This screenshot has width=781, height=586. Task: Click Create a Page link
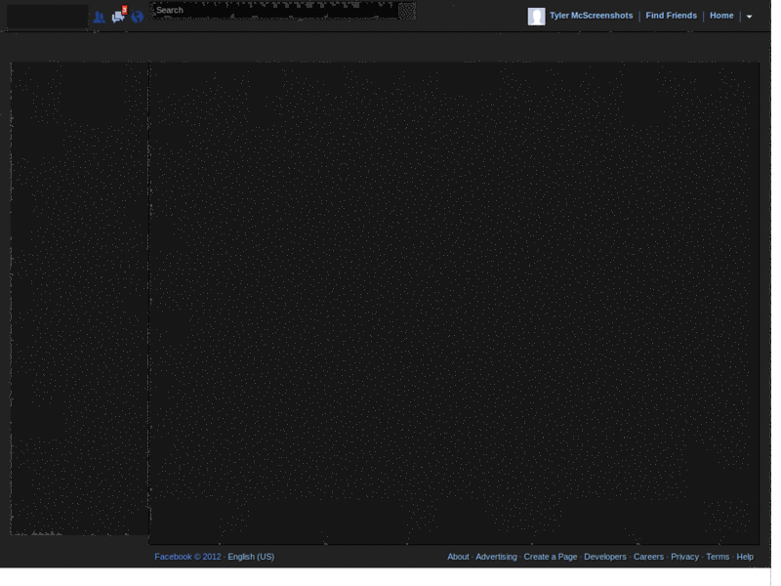[551, 557]
